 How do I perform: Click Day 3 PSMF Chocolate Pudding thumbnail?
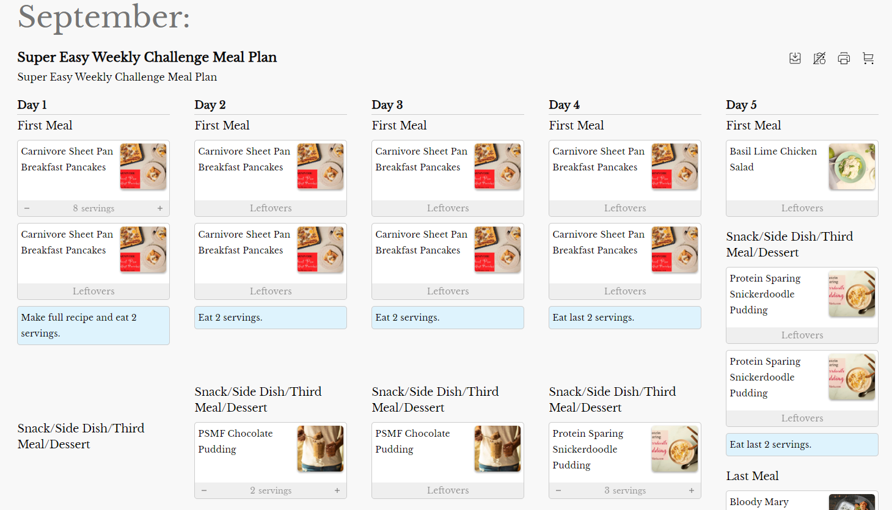coord(497,449)
